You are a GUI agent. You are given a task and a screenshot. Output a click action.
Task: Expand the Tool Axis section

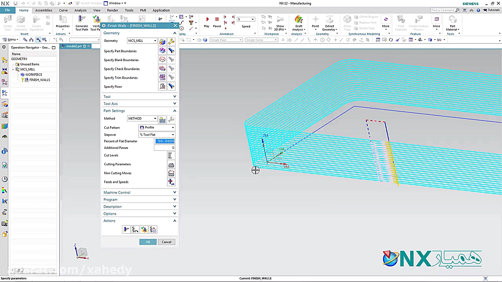coord(139,104)
